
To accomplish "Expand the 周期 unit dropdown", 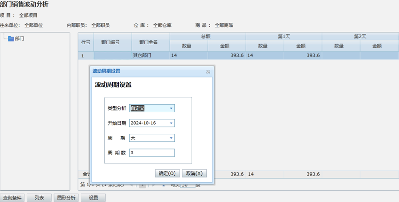I will pos(171,138).
